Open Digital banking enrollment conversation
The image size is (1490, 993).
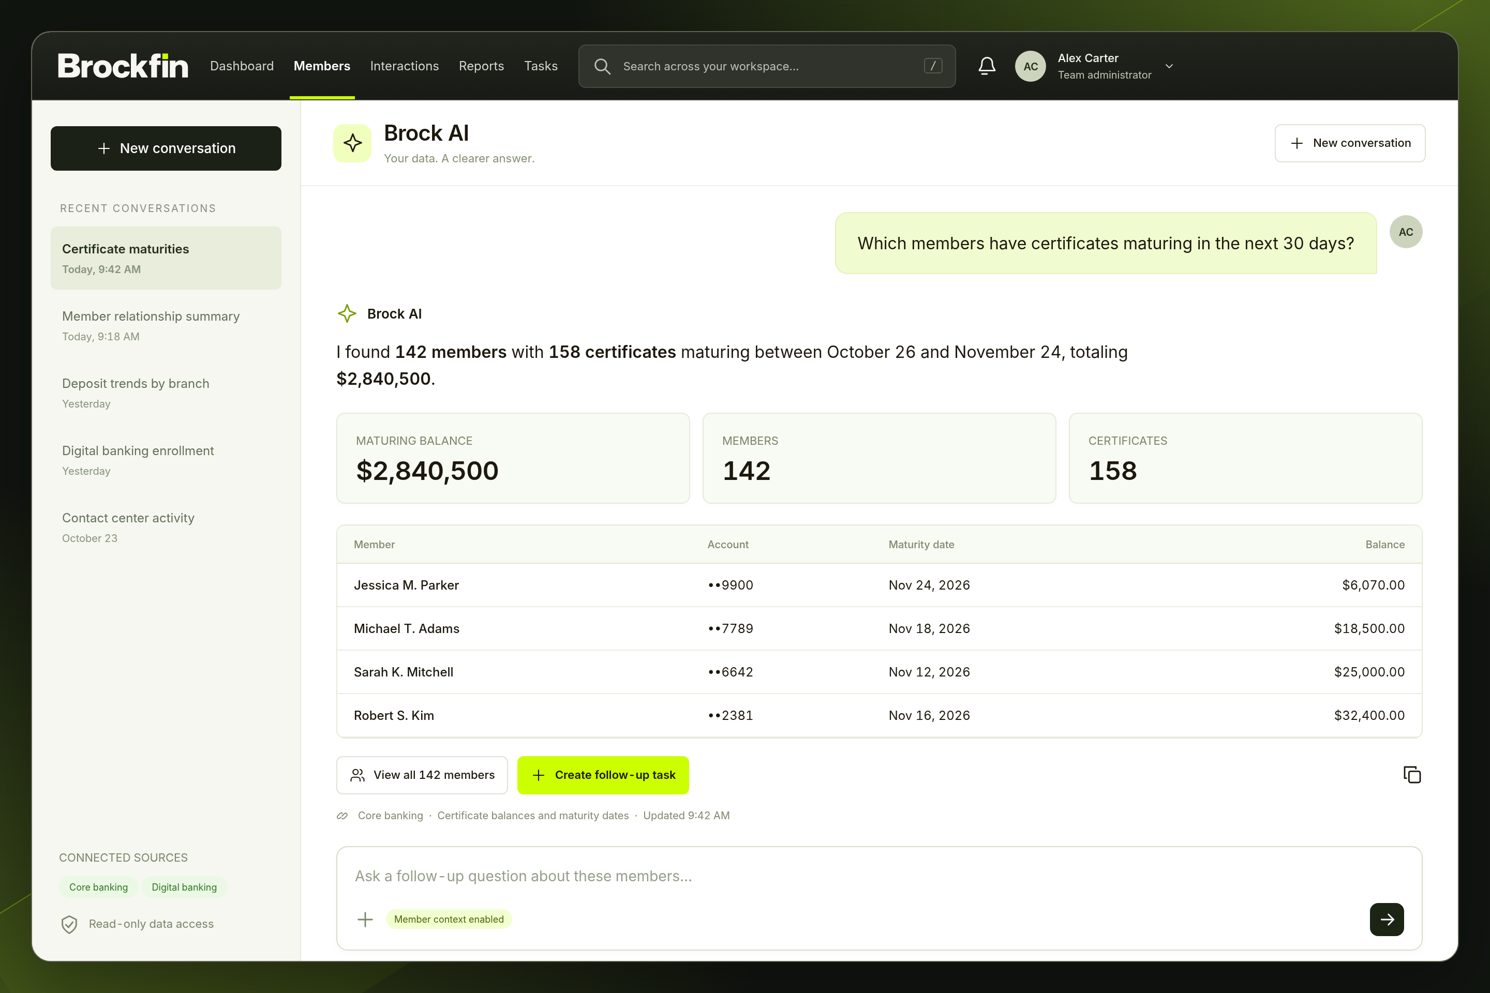click(166, 460)
